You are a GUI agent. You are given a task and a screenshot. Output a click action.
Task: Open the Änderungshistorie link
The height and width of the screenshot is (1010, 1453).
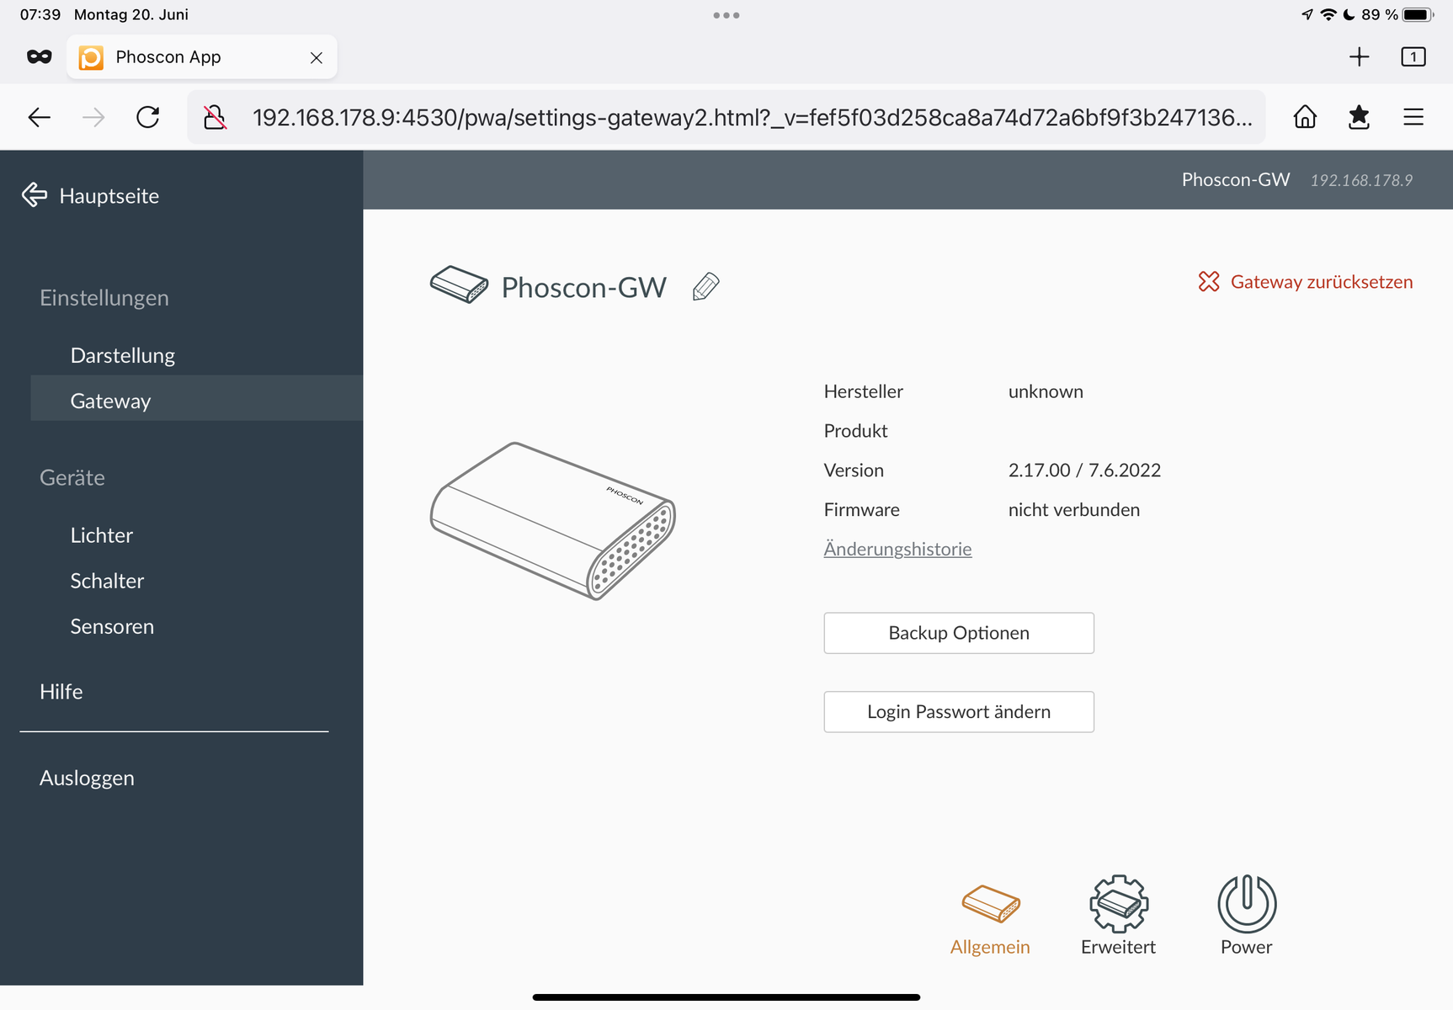click(x=897, y=549)
